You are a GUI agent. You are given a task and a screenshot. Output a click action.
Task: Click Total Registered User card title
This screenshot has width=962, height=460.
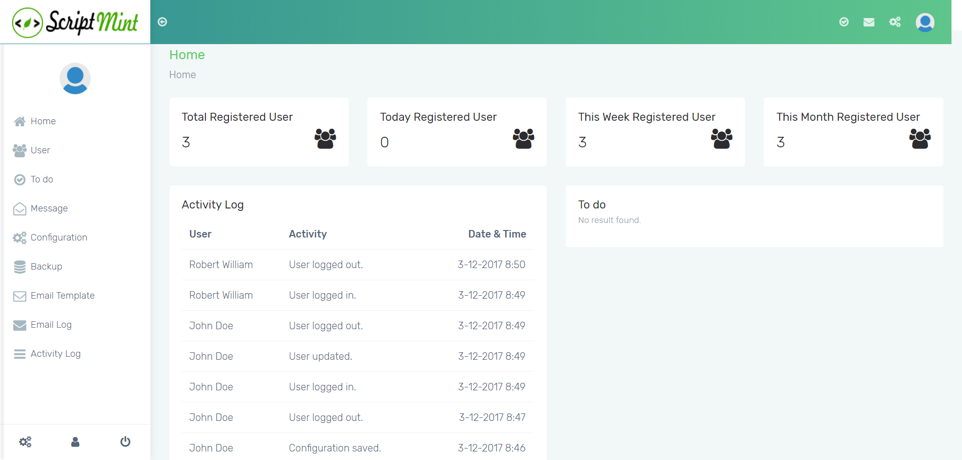point(237,117)
